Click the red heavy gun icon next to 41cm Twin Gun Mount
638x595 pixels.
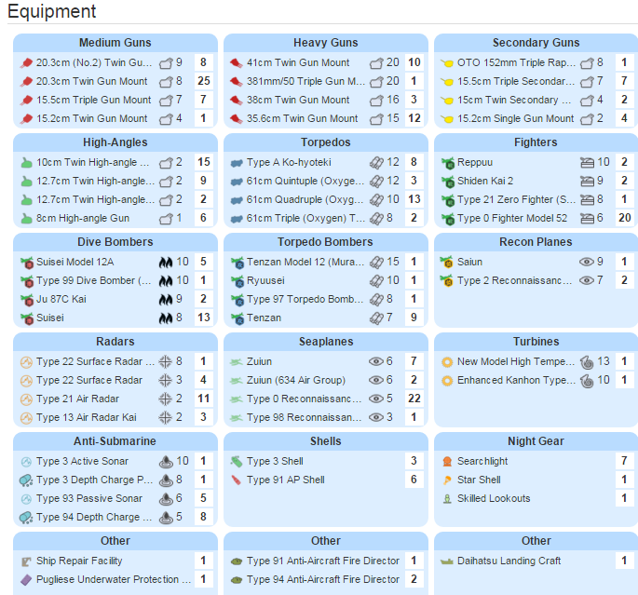pos(237,63)
